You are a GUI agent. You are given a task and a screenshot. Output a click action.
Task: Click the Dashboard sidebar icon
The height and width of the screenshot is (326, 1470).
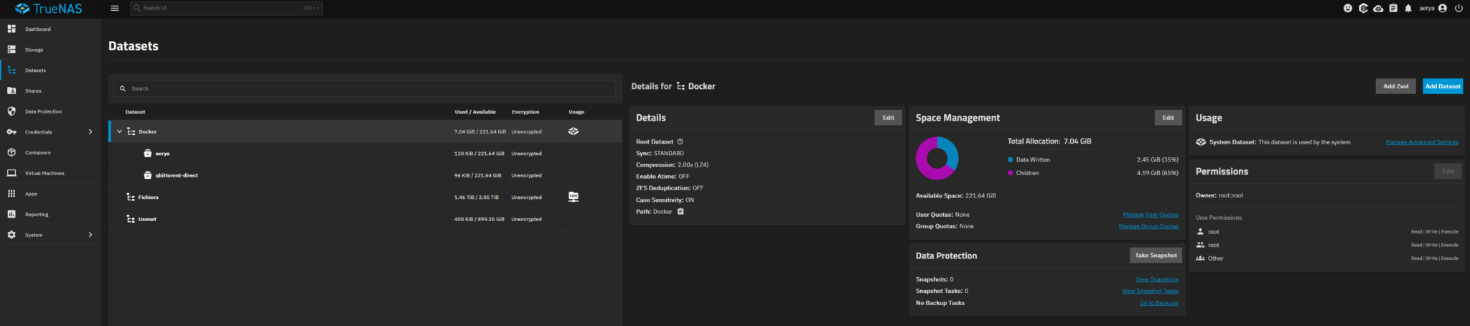pos(11,29)
